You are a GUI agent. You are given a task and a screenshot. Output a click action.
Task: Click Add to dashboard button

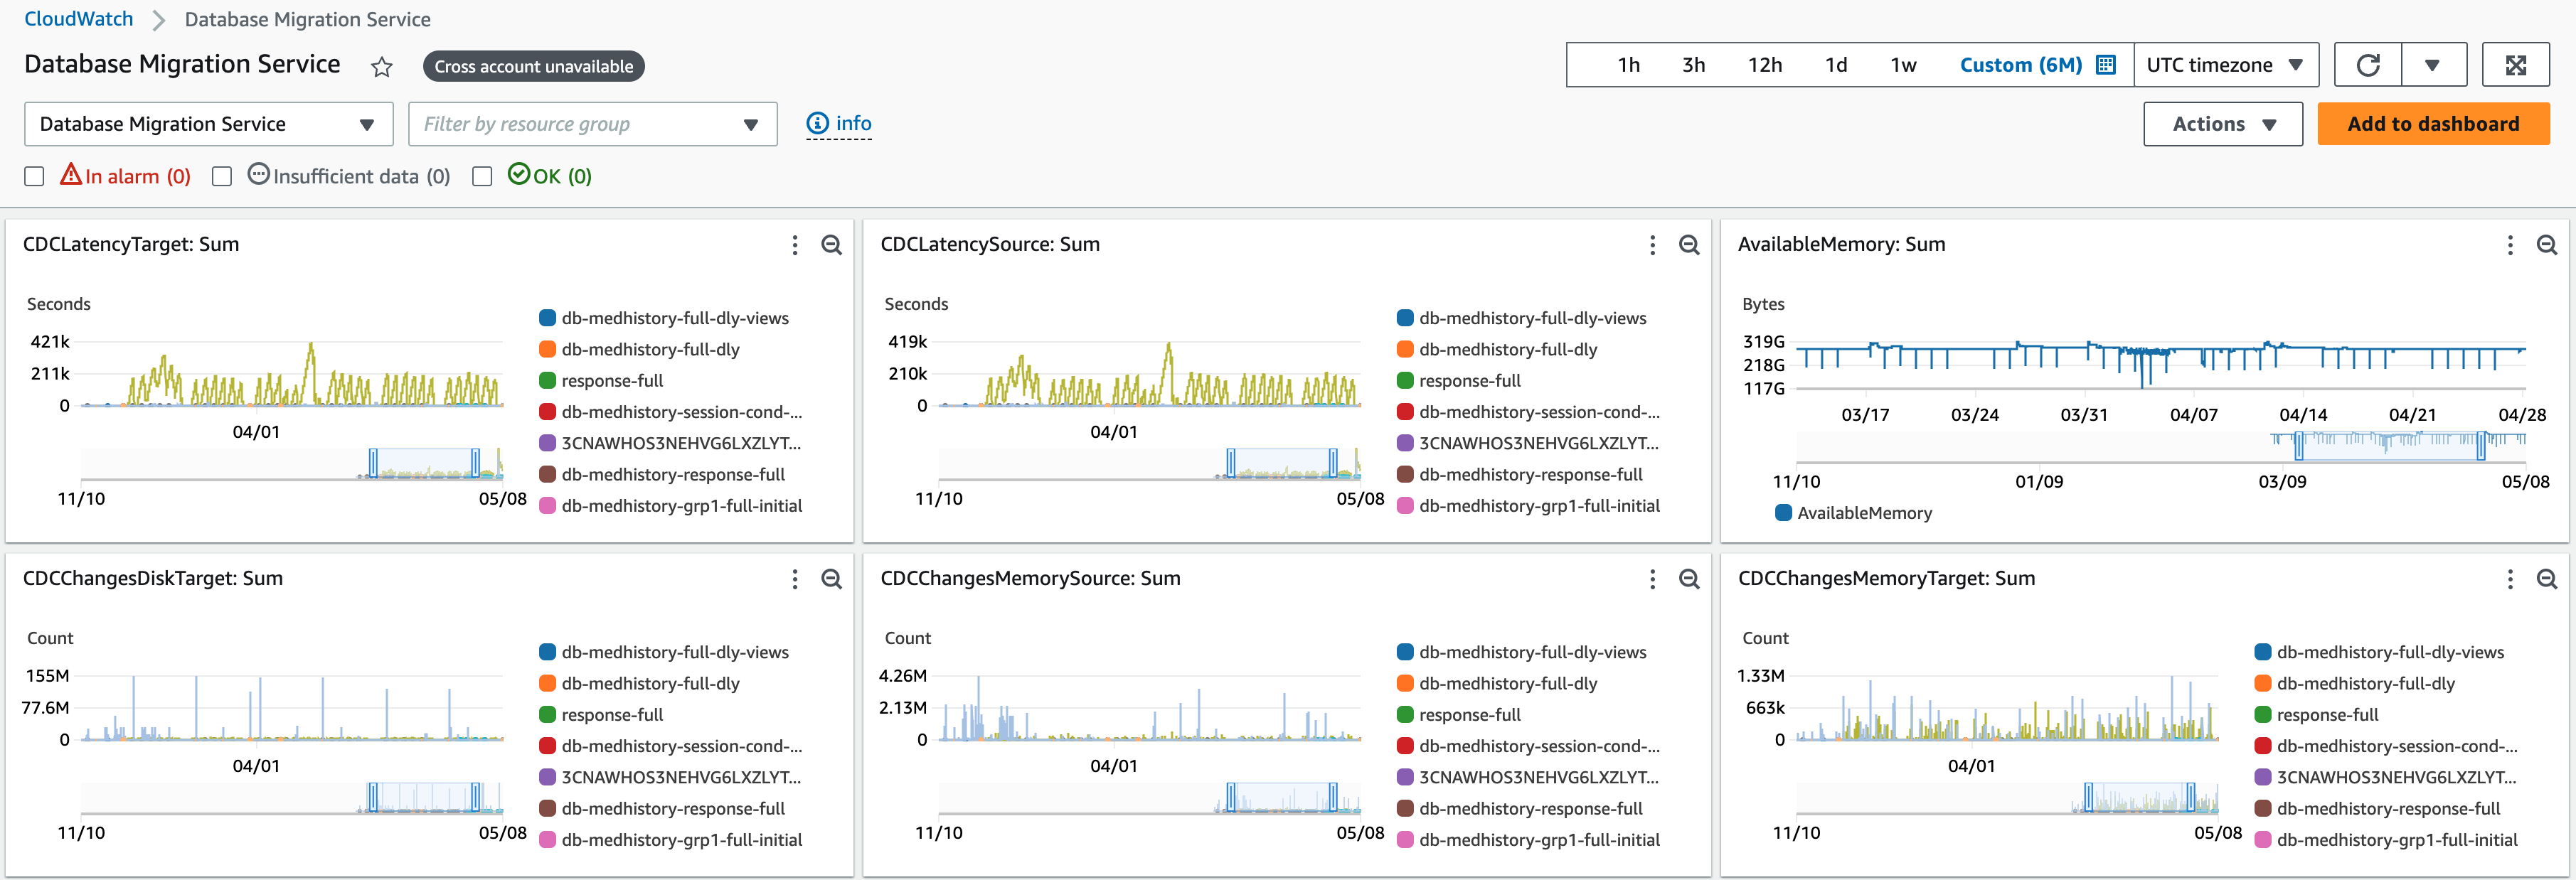[2432, 124]
